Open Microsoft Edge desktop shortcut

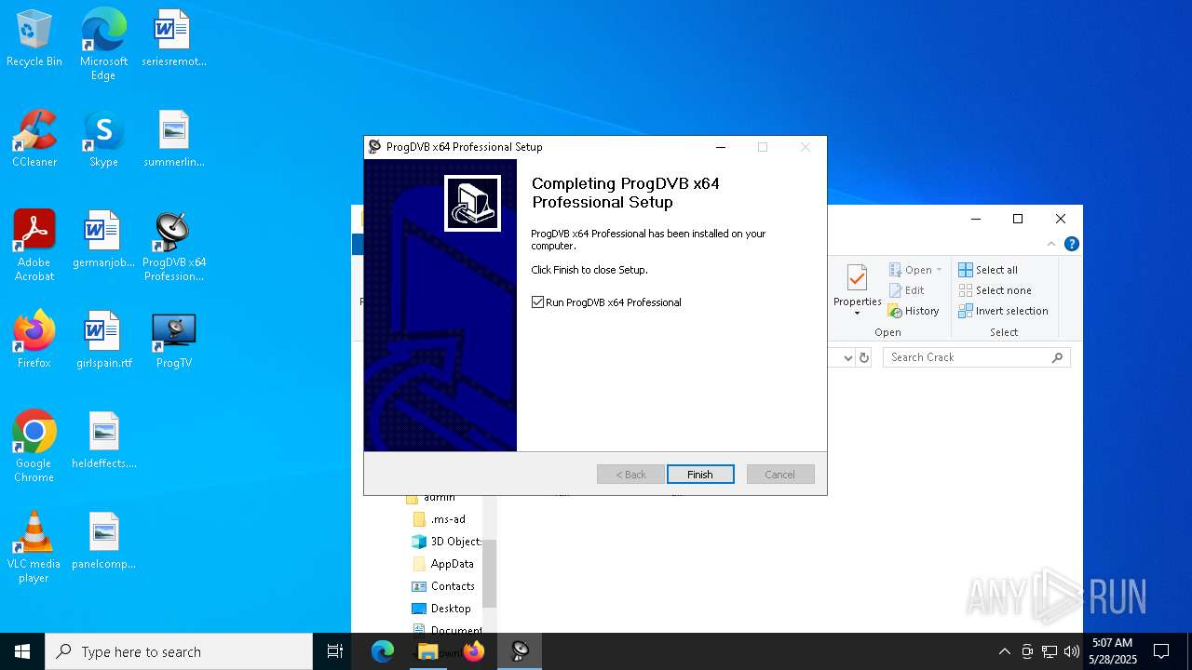pyautogui.click(x=103, y=45)
